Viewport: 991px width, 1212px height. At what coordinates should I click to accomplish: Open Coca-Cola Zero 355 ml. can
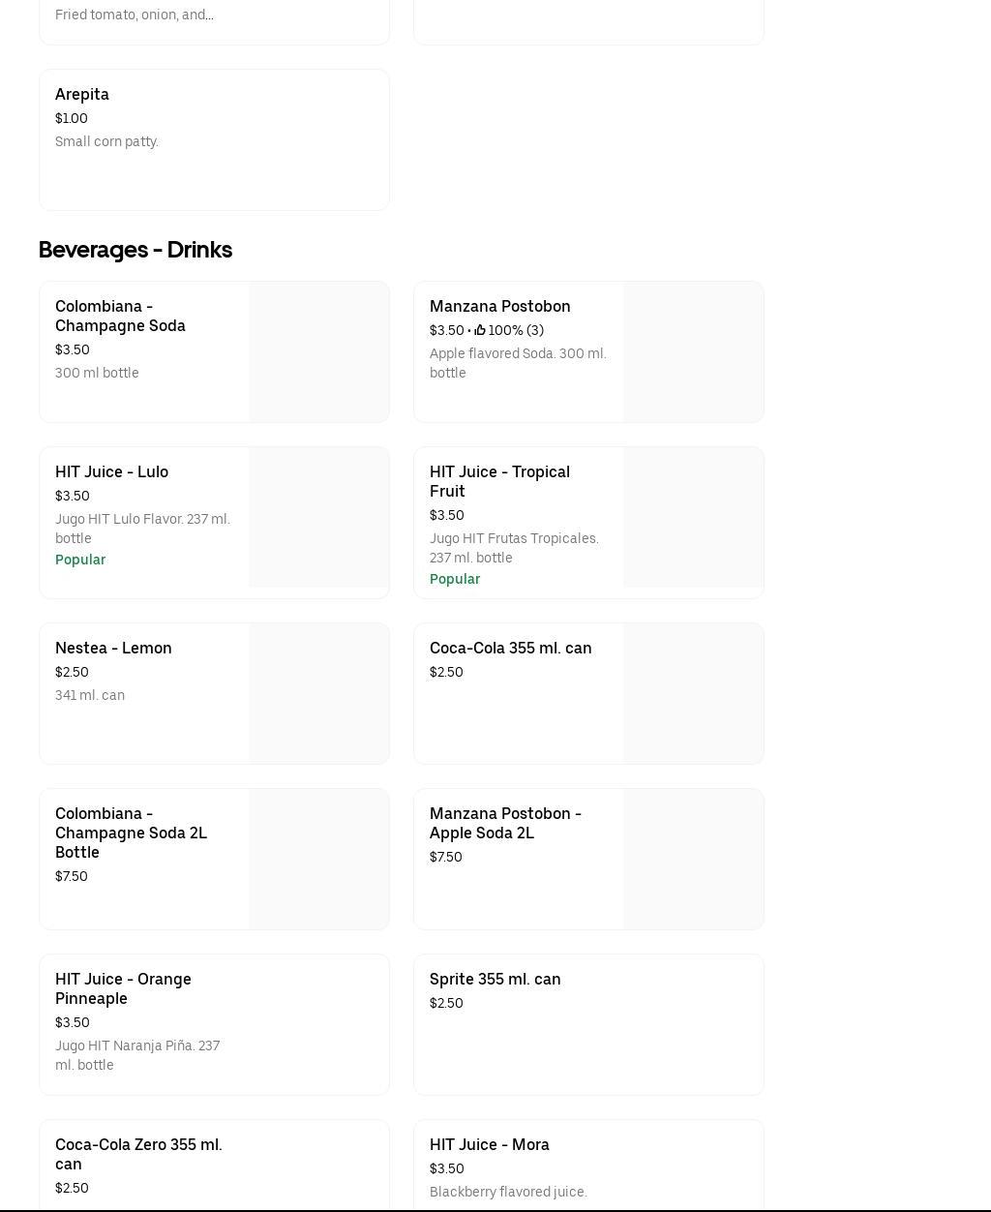tap(138, 1154)
